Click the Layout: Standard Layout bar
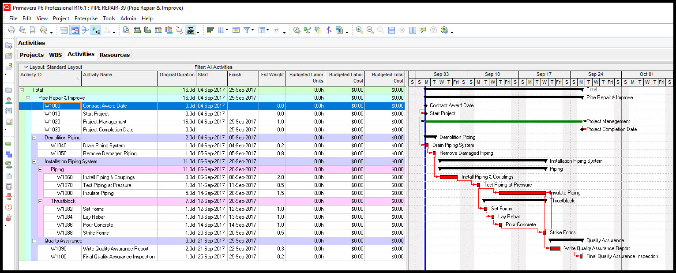 tap(55, 67)
